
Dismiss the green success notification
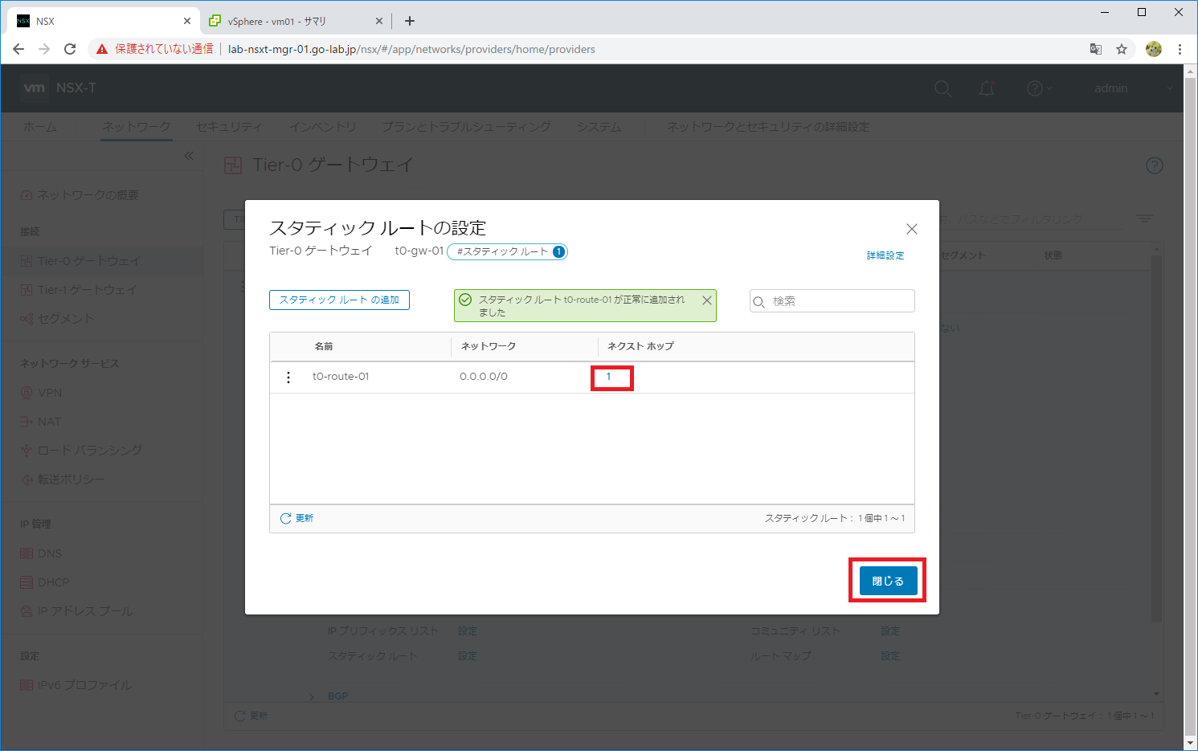[x=707, y=300]
